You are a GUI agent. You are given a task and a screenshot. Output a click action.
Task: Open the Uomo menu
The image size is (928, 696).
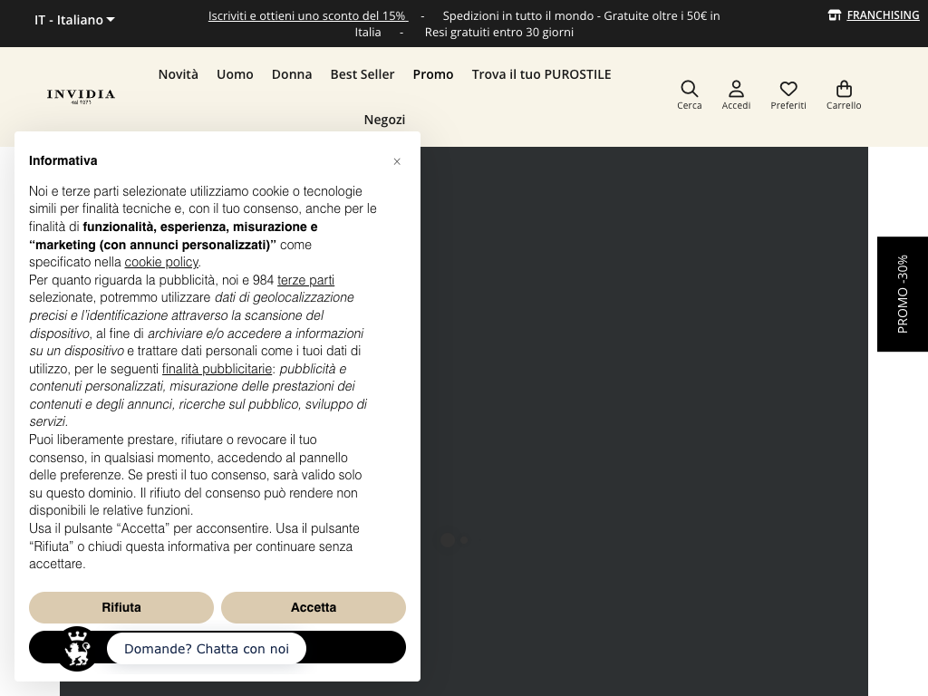pyautogui.click(x=235, y=74)
